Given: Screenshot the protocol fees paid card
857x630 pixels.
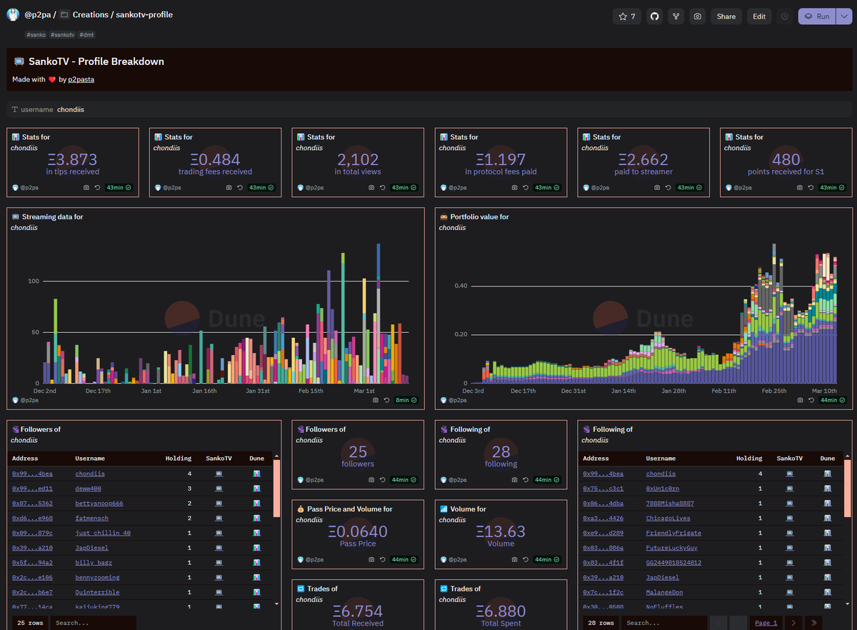Looking at the screenshot, I should click(514, 187).
